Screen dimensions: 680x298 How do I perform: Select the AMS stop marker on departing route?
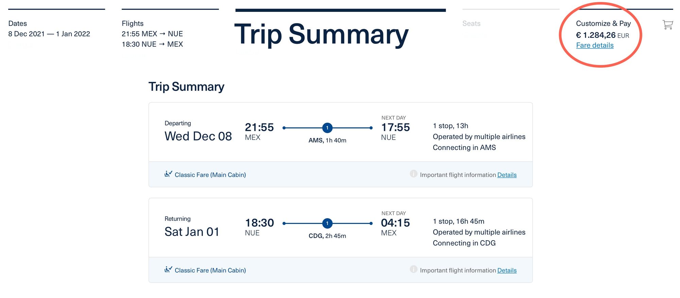pyautogui.click(x=327, y=128)
